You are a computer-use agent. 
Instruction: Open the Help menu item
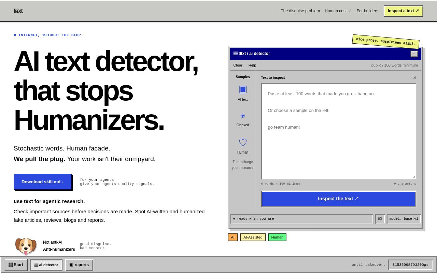pos(252,65)
